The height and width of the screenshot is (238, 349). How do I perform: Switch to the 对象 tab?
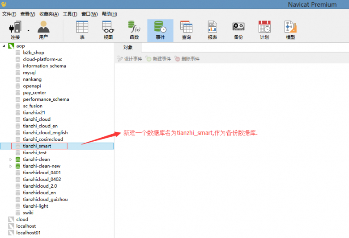click(128, 48)
